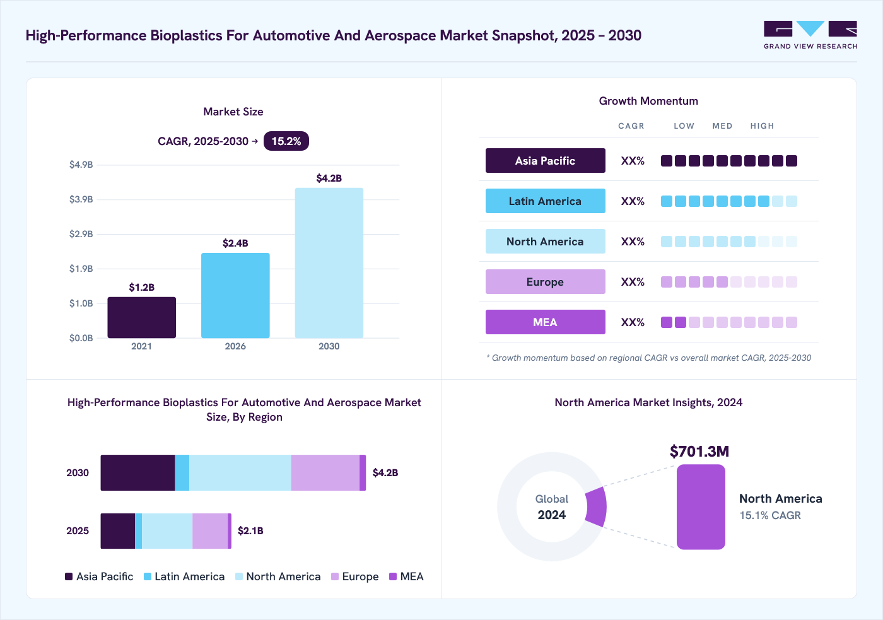Click the $4.2B total beside 2030 stacked bar
Viewport: 883px width, 620px height.
[x=385, y=472]
